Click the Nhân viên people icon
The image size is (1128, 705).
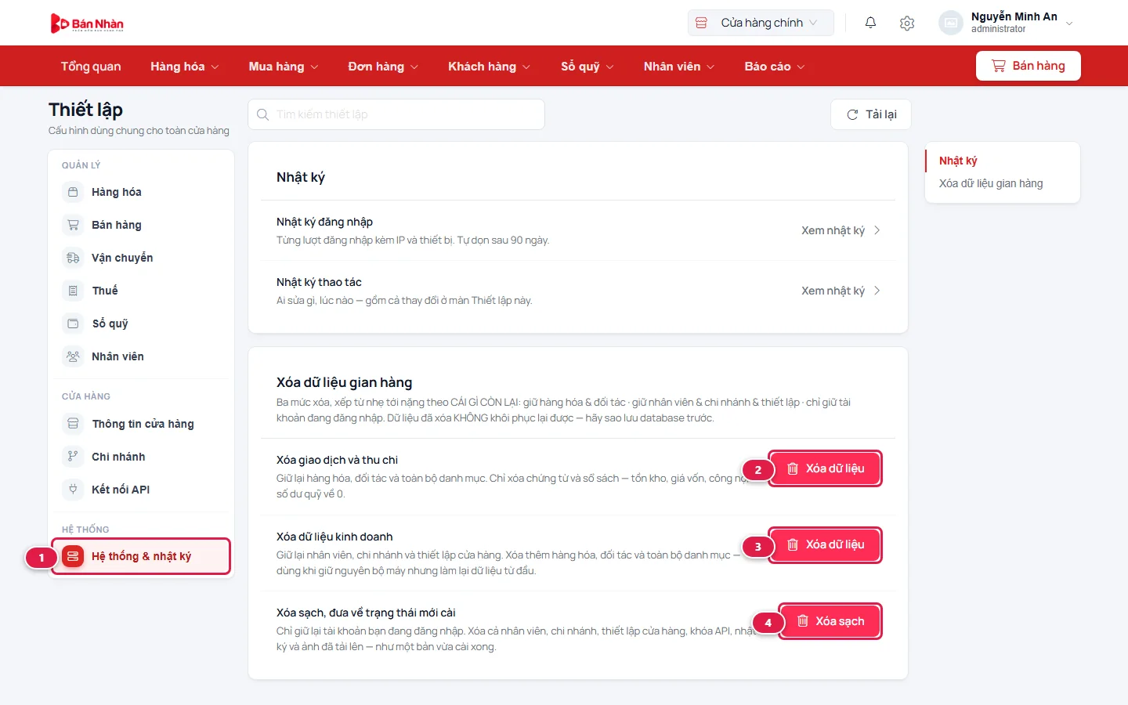click(73, 356)
